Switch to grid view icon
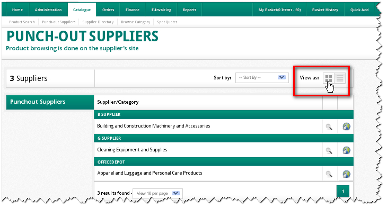The image size is (387, 208). click(329, 78)
